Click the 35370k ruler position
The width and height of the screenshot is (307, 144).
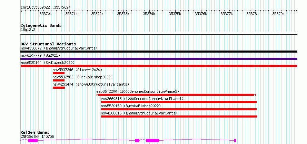(x=46, y=14)
